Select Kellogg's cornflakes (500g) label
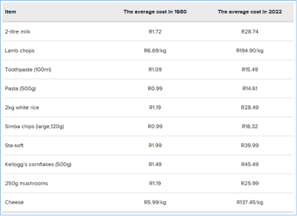 click(x=38, y=164)
